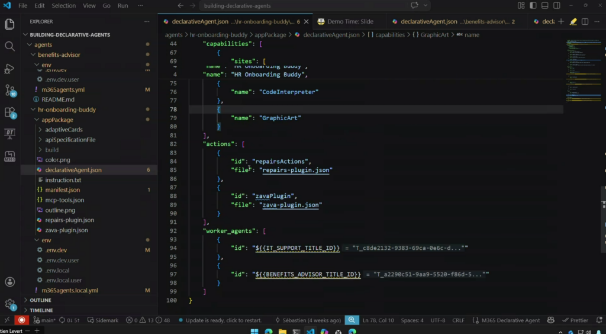Expand the OUTLINE section

pos(40,300)
